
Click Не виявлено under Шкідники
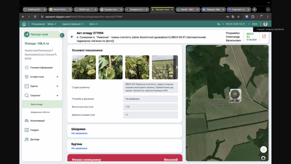[x=79, y=133]
